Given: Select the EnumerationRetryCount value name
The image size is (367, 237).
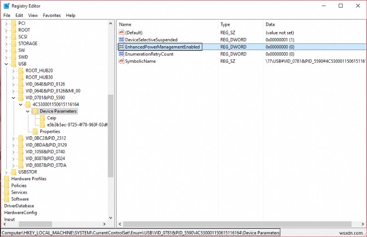Looking at the screenshot, I should coord(149,54).
